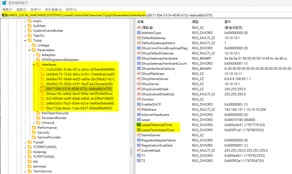Click the DhcpIPAddress string value icon
292x174 pixels.
coord(139,74)
